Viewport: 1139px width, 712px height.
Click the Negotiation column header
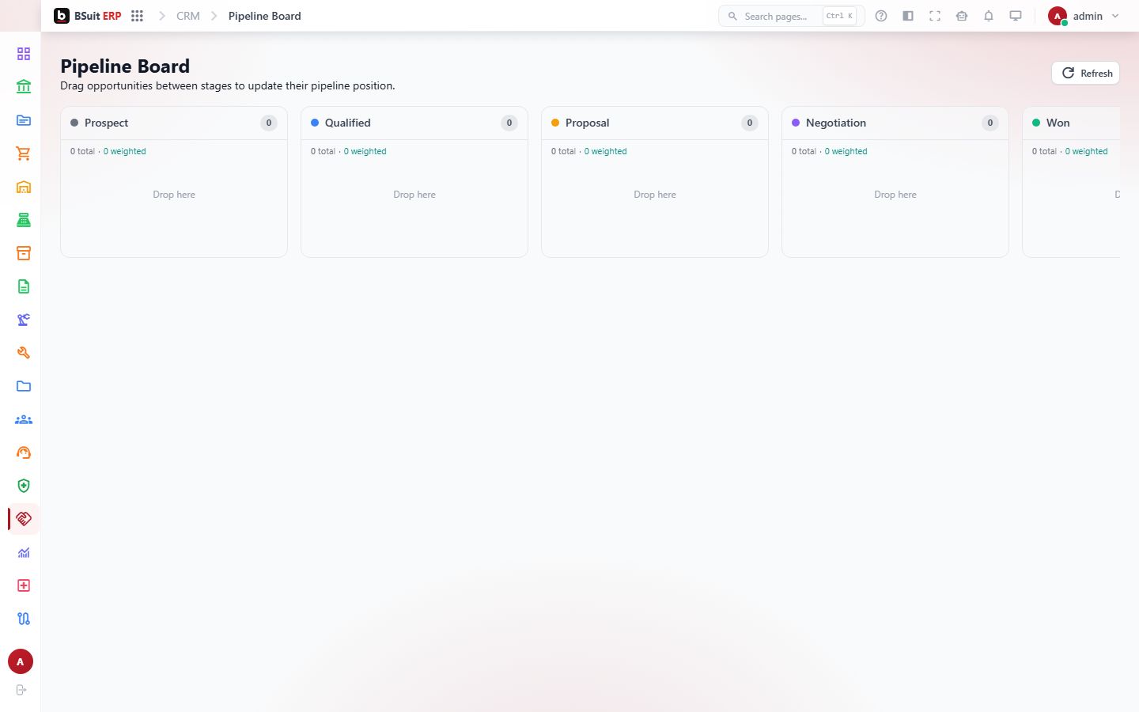tap(895, 123)
